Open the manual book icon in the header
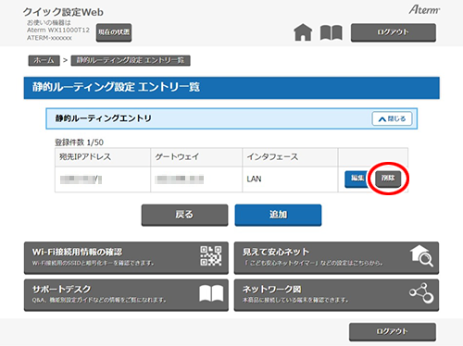 332,32
